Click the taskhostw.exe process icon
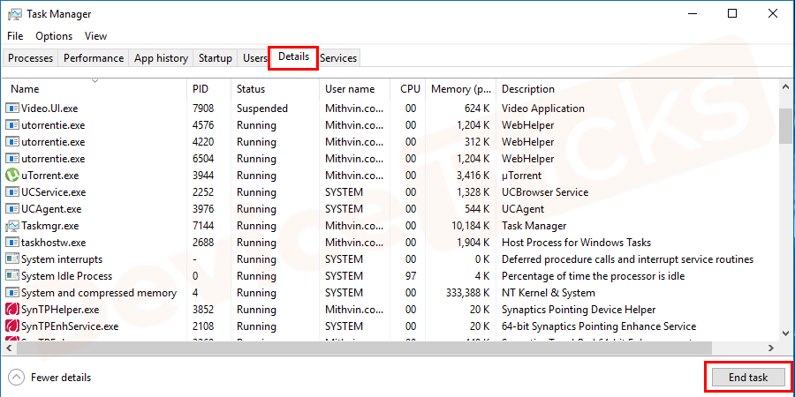The height and width of the screenshot is (397, 795). pos(11,243)
